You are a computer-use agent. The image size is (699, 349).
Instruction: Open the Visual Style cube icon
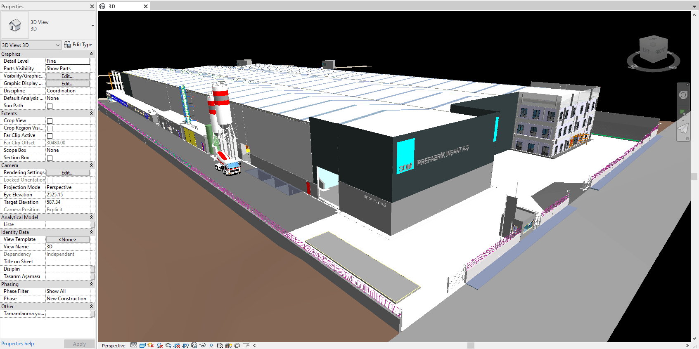pyautogui.click(x=142, y=345)
